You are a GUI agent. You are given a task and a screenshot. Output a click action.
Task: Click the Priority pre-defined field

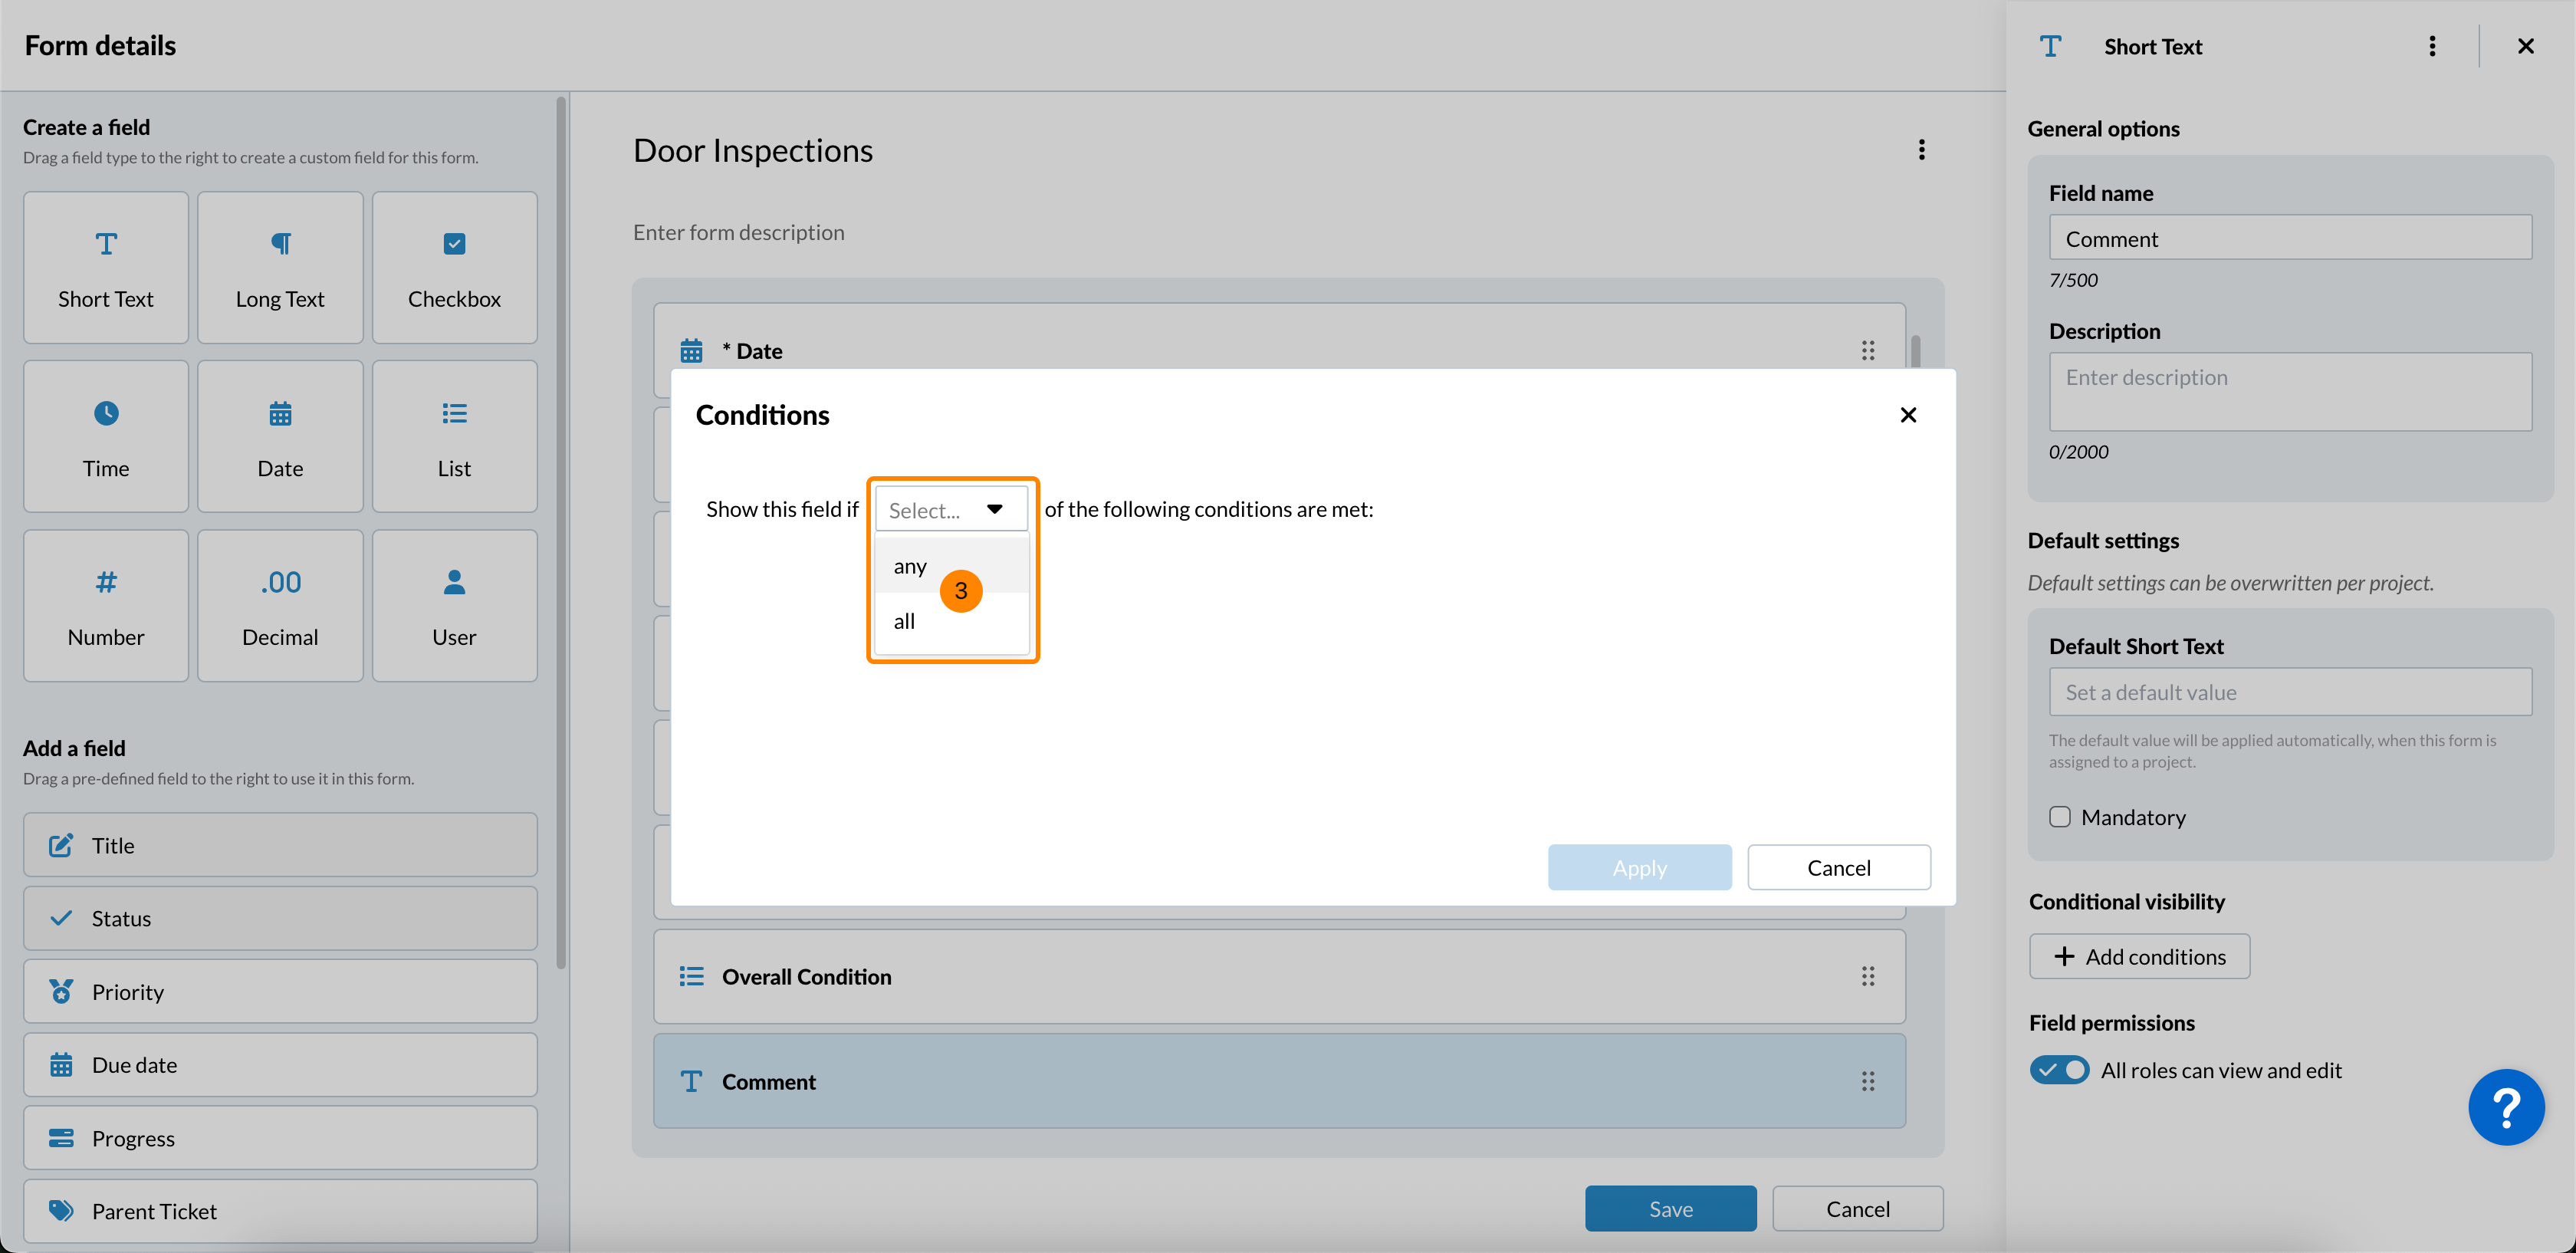coord(280,992)
